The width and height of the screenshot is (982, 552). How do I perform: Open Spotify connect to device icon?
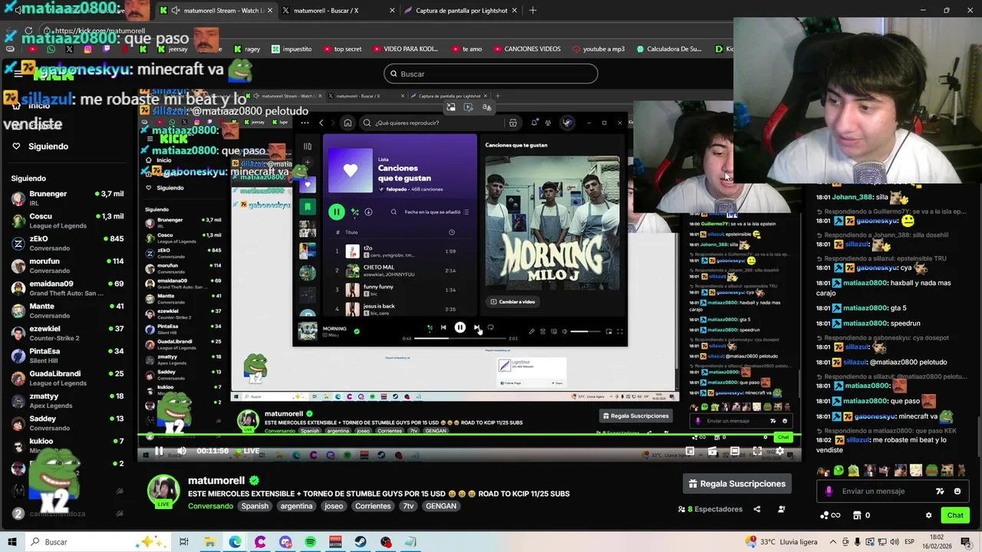[553, 331]
